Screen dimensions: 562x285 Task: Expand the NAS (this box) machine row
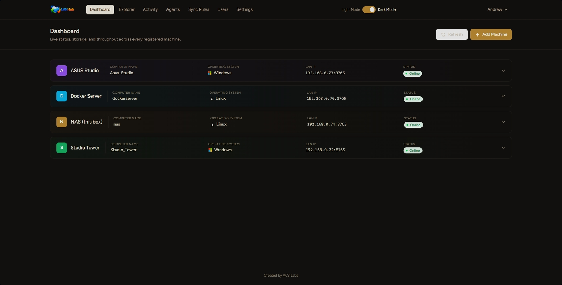click(x=503, y=122)
